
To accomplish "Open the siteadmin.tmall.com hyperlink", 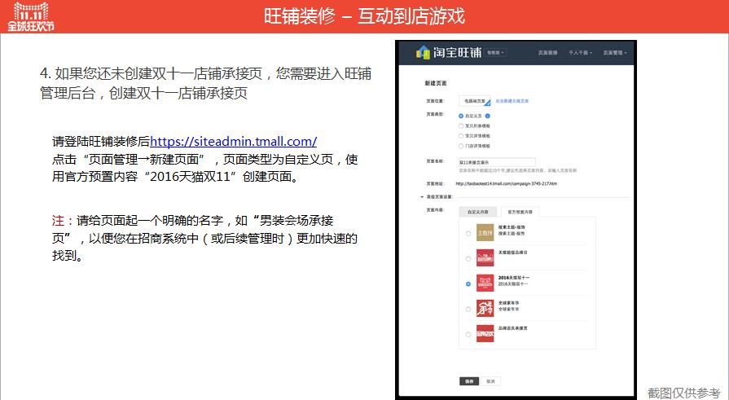I will (234, 142).
